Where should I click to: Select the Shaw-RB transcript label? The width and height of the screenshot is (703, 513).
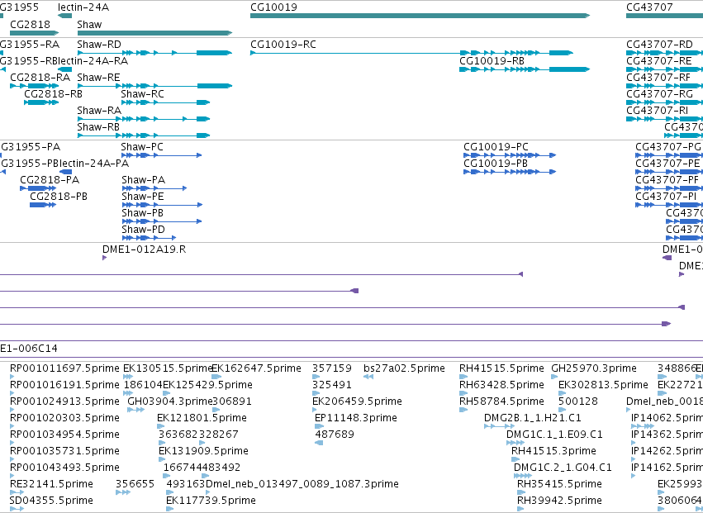click(98, 128)
